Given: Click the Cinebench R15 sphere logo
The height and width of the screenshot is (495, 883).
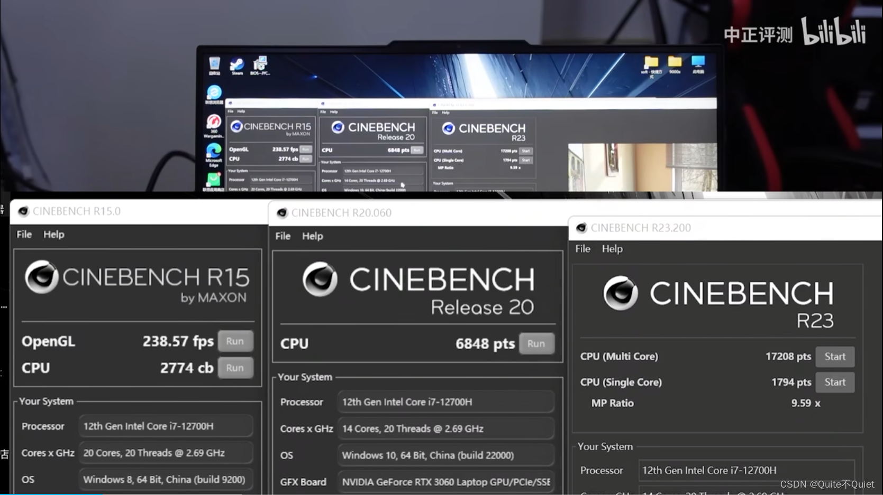Looking at the screenshot, I should point(42,277).
